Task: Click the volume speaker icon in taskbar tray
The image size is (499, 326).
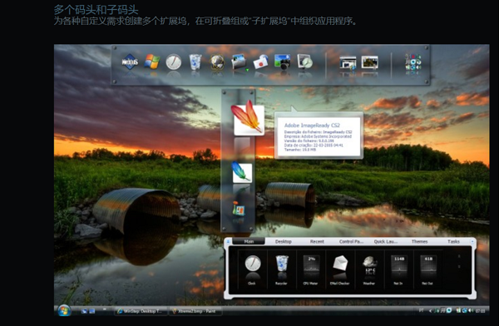Action: pyautogui.click(x=471, y=310)
